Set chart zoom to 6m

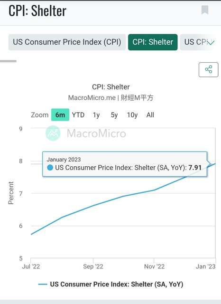tap(60, 115)
